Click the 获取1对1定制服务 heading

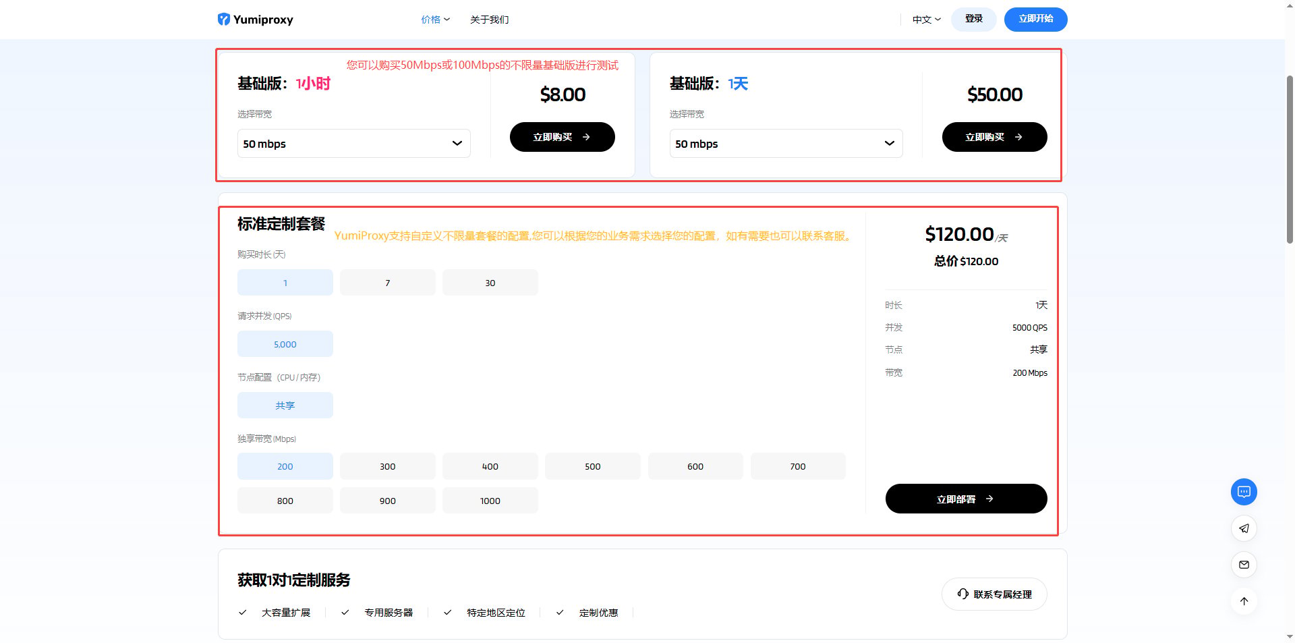click(294, 580)
